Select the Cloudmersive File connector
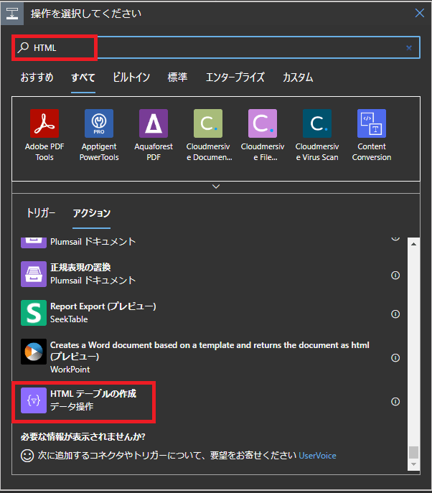The height and width of the screenshot is (493, 432). (x=263, y=136)
